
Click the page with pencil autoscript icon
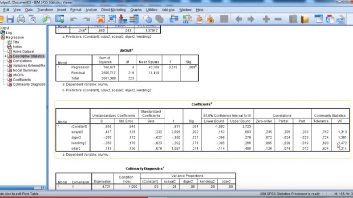click(x=199, y=19)
